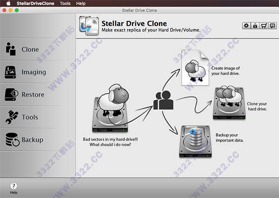The height and width of the screenshot is (198, 279).
Task: Click the speech bubble feedback icon
Action: point(272,26)
